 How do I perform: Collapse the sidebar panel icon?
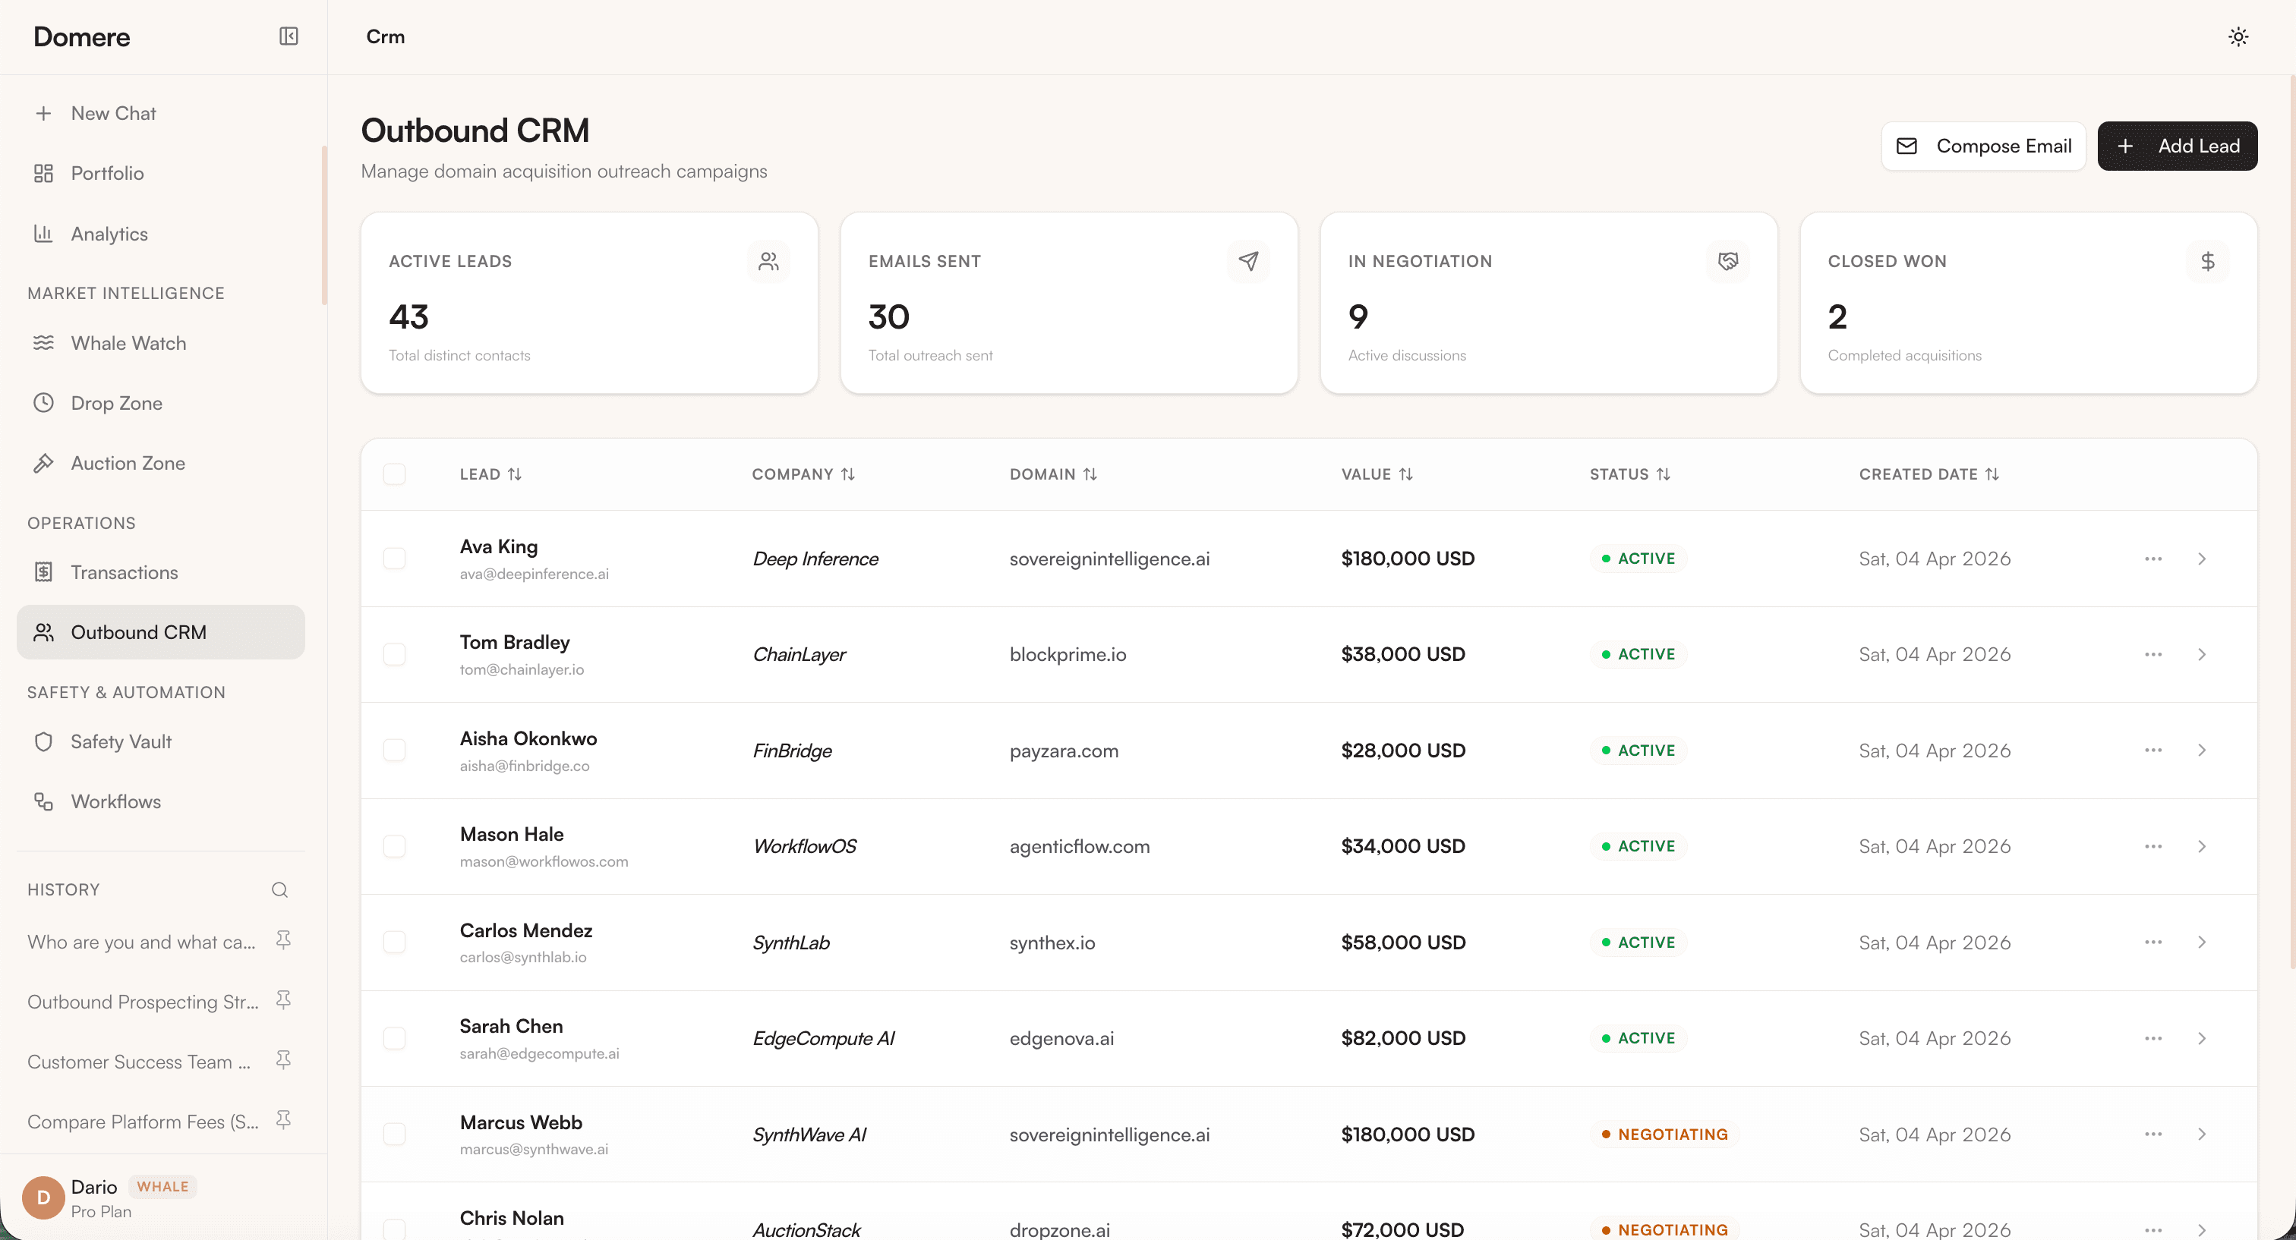coord(288,36)
